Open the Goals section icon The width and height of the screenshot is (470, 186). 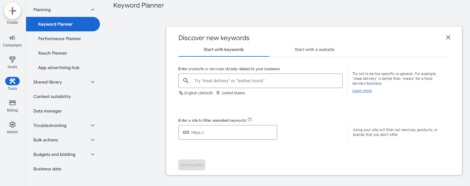click(12, 59)
